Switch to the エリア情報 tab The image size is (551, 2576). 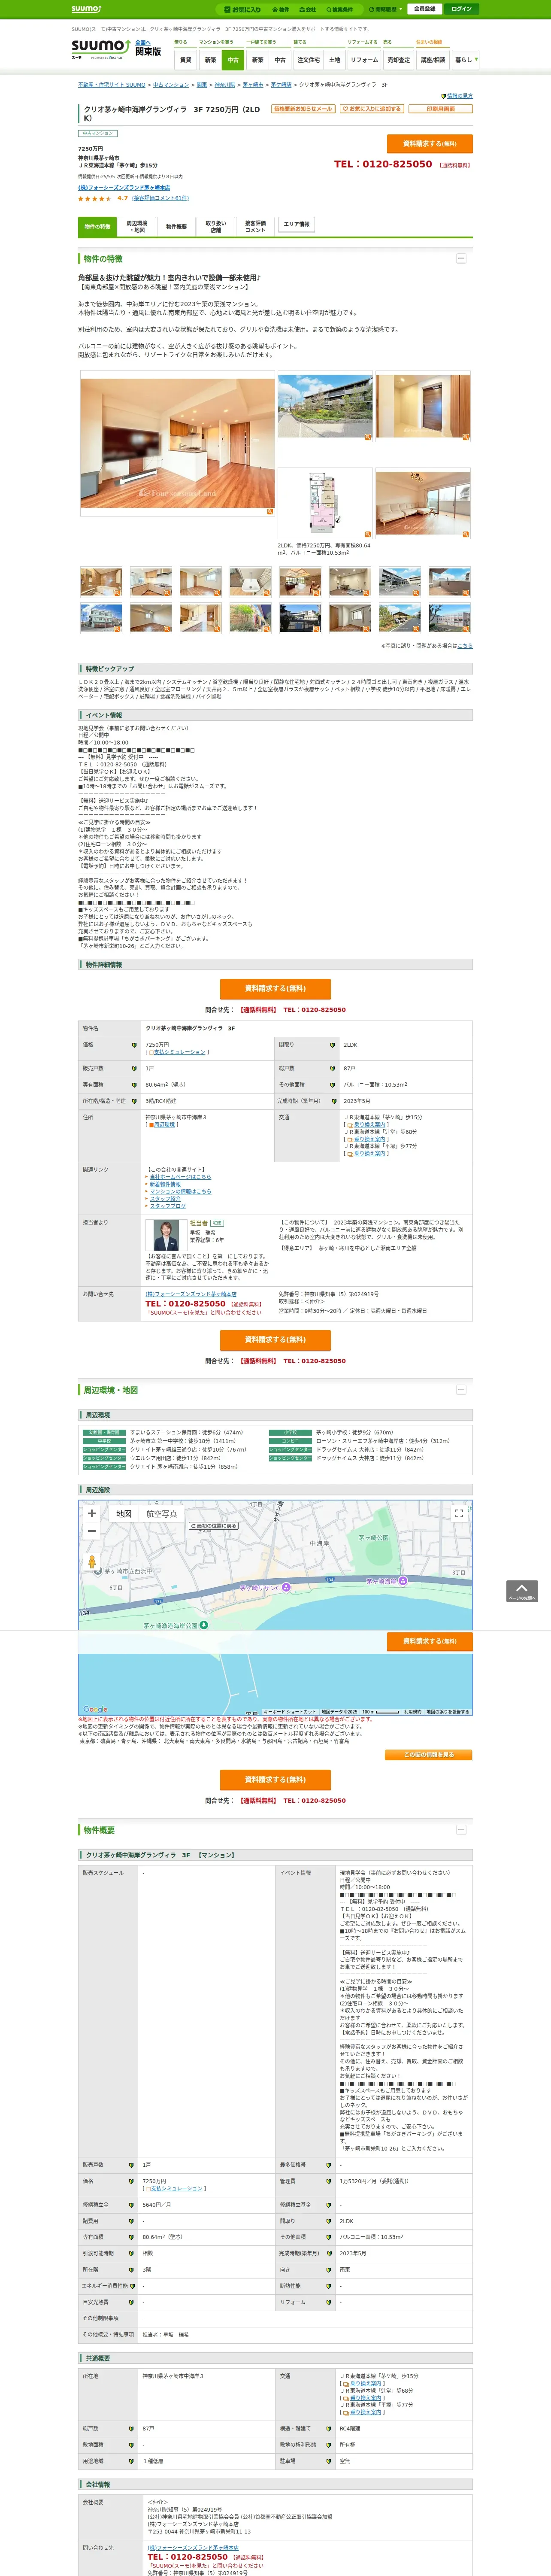tap(296, 225)
